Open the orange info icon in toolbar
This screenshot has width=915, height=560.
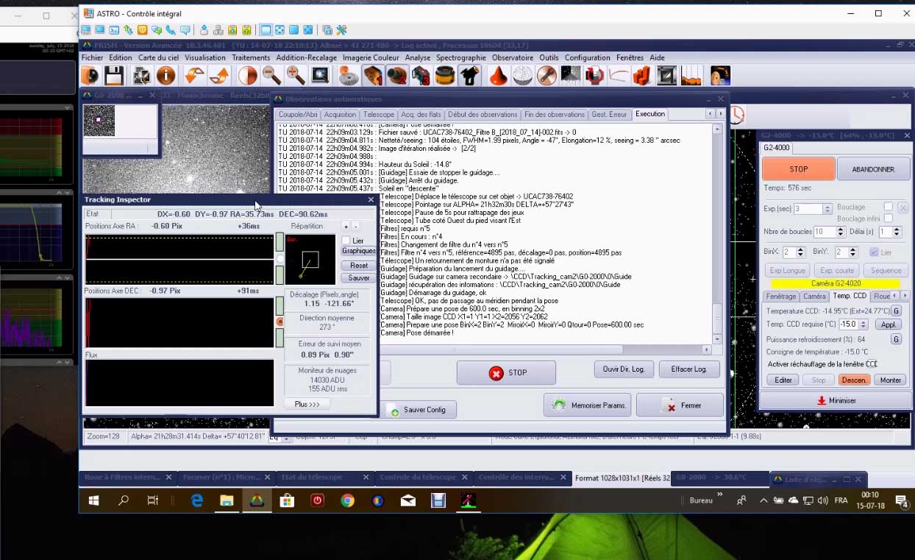click(165, 76)
